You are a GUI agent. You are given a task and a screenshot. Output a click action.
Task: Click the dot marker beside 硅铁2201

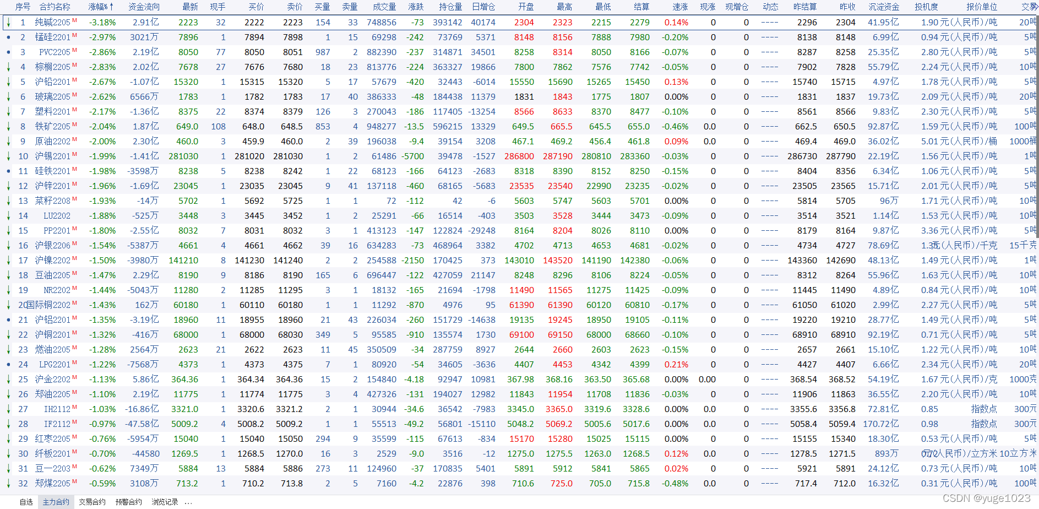(8, 171)
